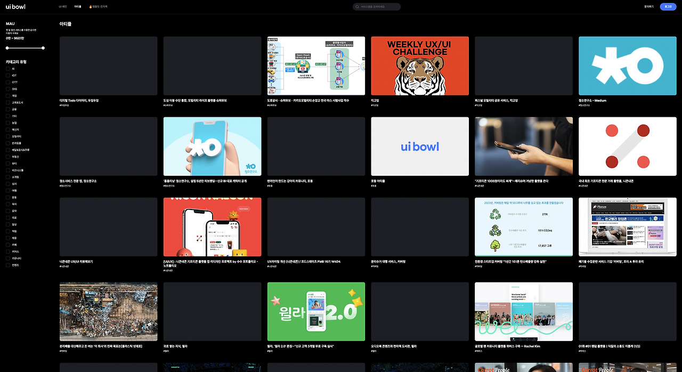Tick the 뷰티 category checkbox

(x=7, y=164)
